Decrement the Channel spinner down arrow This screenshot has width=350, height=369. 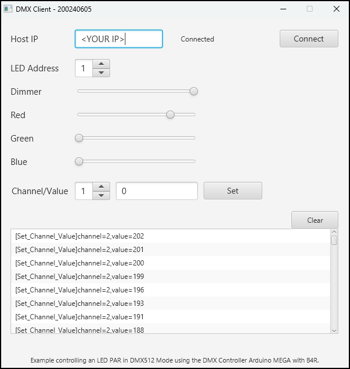101,195
